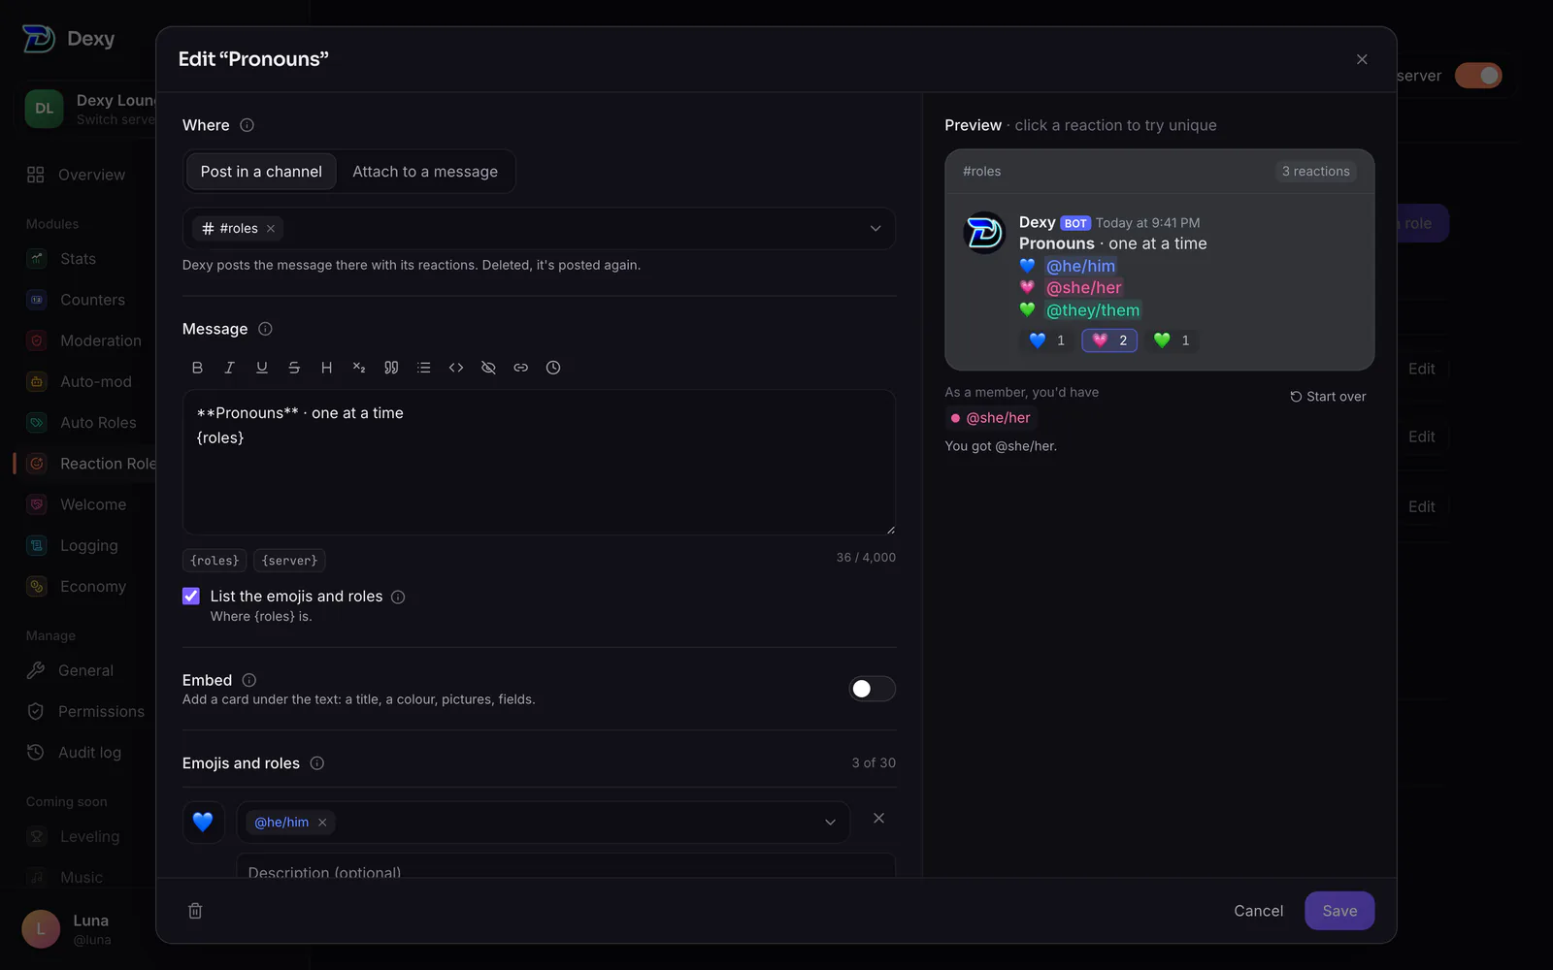Uncheck List the emojis and roles
The image size is (1553, 970).
(191, 597)
